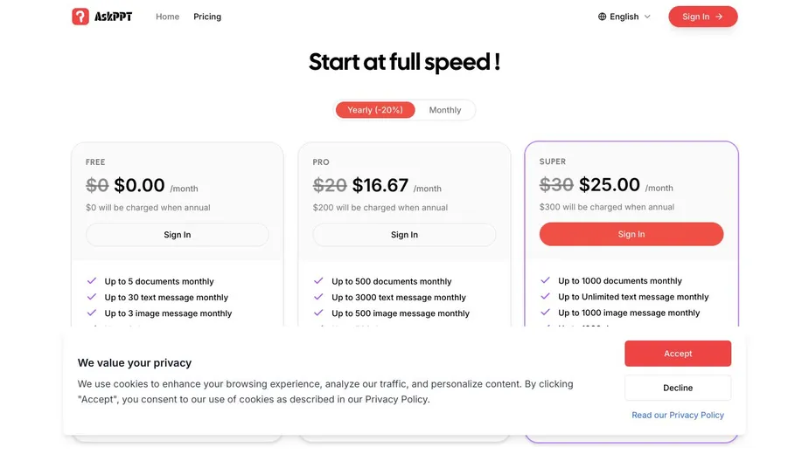The image size is (809, 454).
Task: Decline the cookie consent
Action: pos(678,388)
